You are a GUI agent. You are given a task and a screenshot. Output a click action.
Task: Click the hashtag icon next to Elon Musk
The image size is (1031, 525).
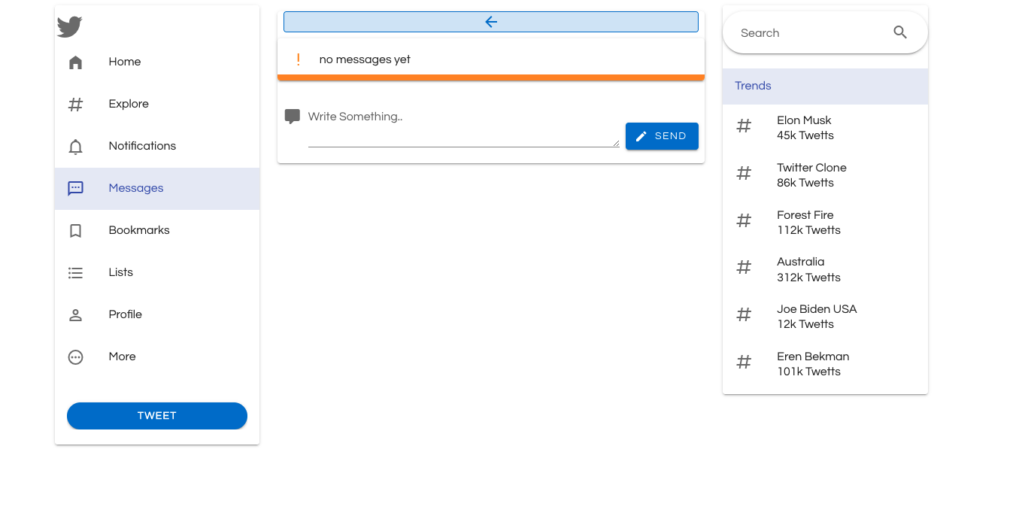tap(744, 126)
